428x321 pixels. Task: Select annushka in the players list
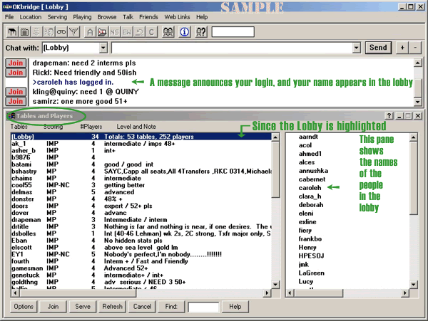(x=313, y=171)
